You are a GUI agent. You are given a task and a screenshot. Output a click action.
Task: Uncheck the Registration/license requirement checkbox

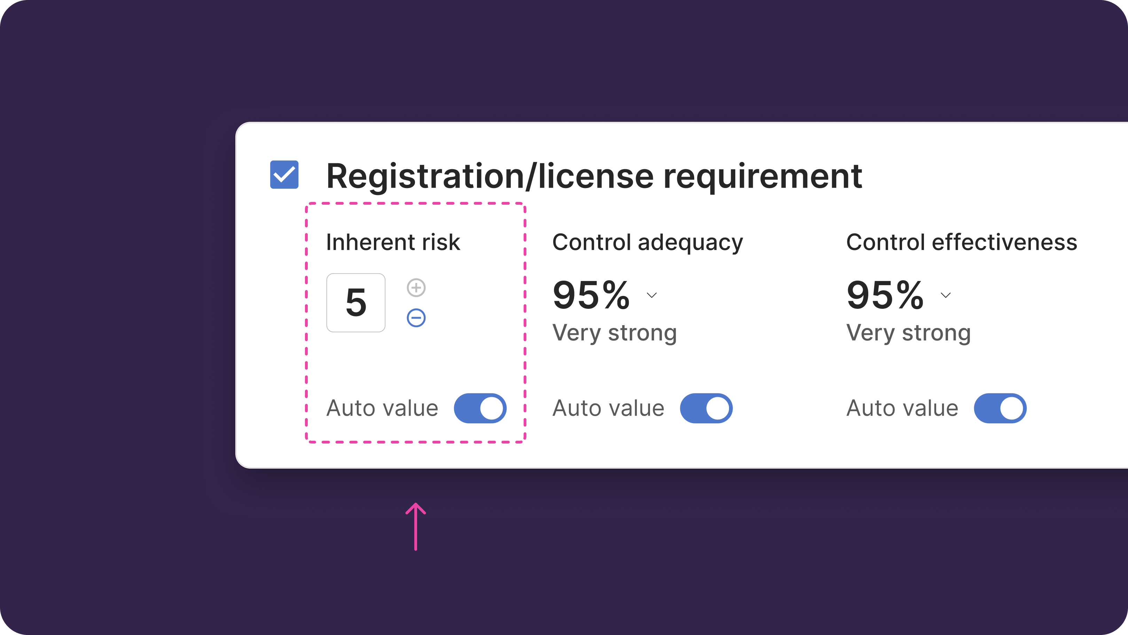(284, 175)
